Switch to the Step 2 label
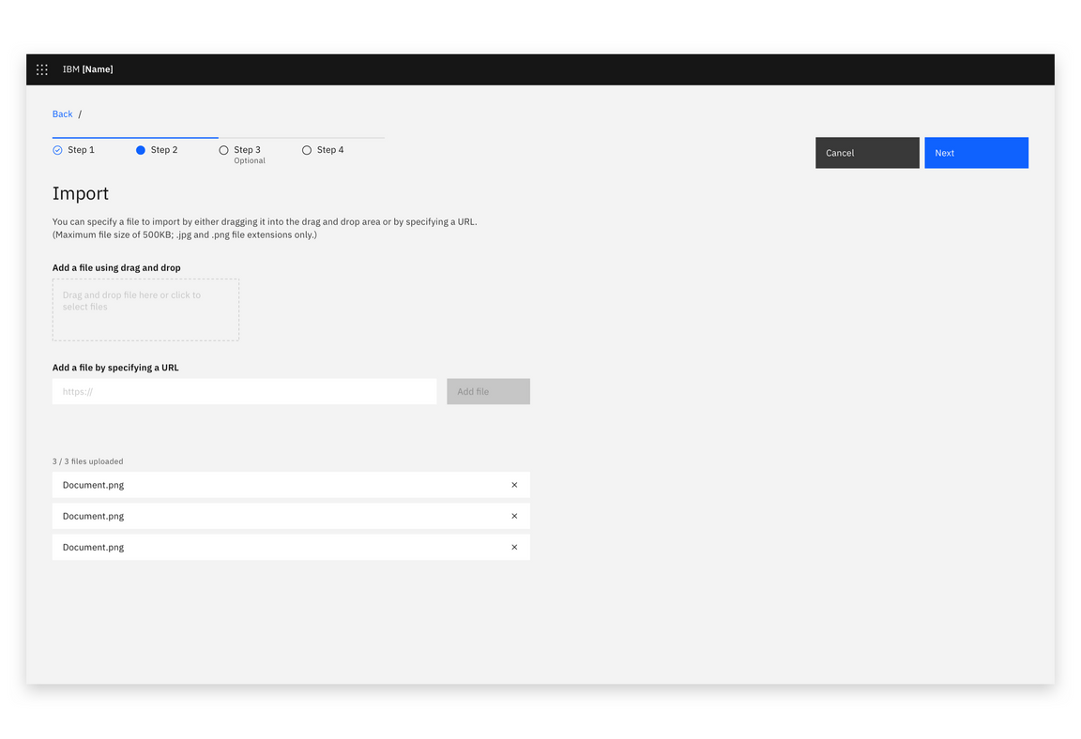Screen dimensions: 1081x739 tap(163, 149)
